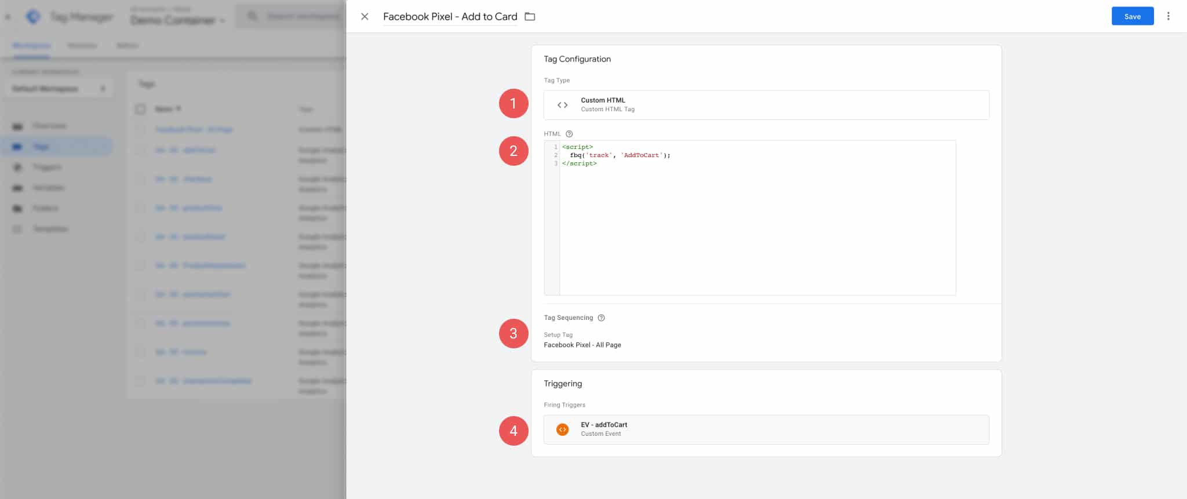The height and width of the screenshot is (499, 1187).
Task: Edit the tag name 'Facebook Pixel - Add to Card'
Action: click(x=450, y=17)
